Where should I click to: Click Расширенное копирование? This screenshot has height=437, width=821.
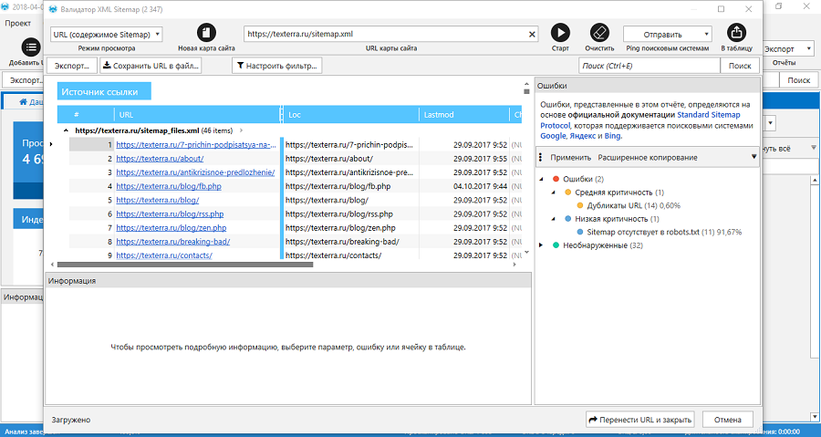coord(648,158)
